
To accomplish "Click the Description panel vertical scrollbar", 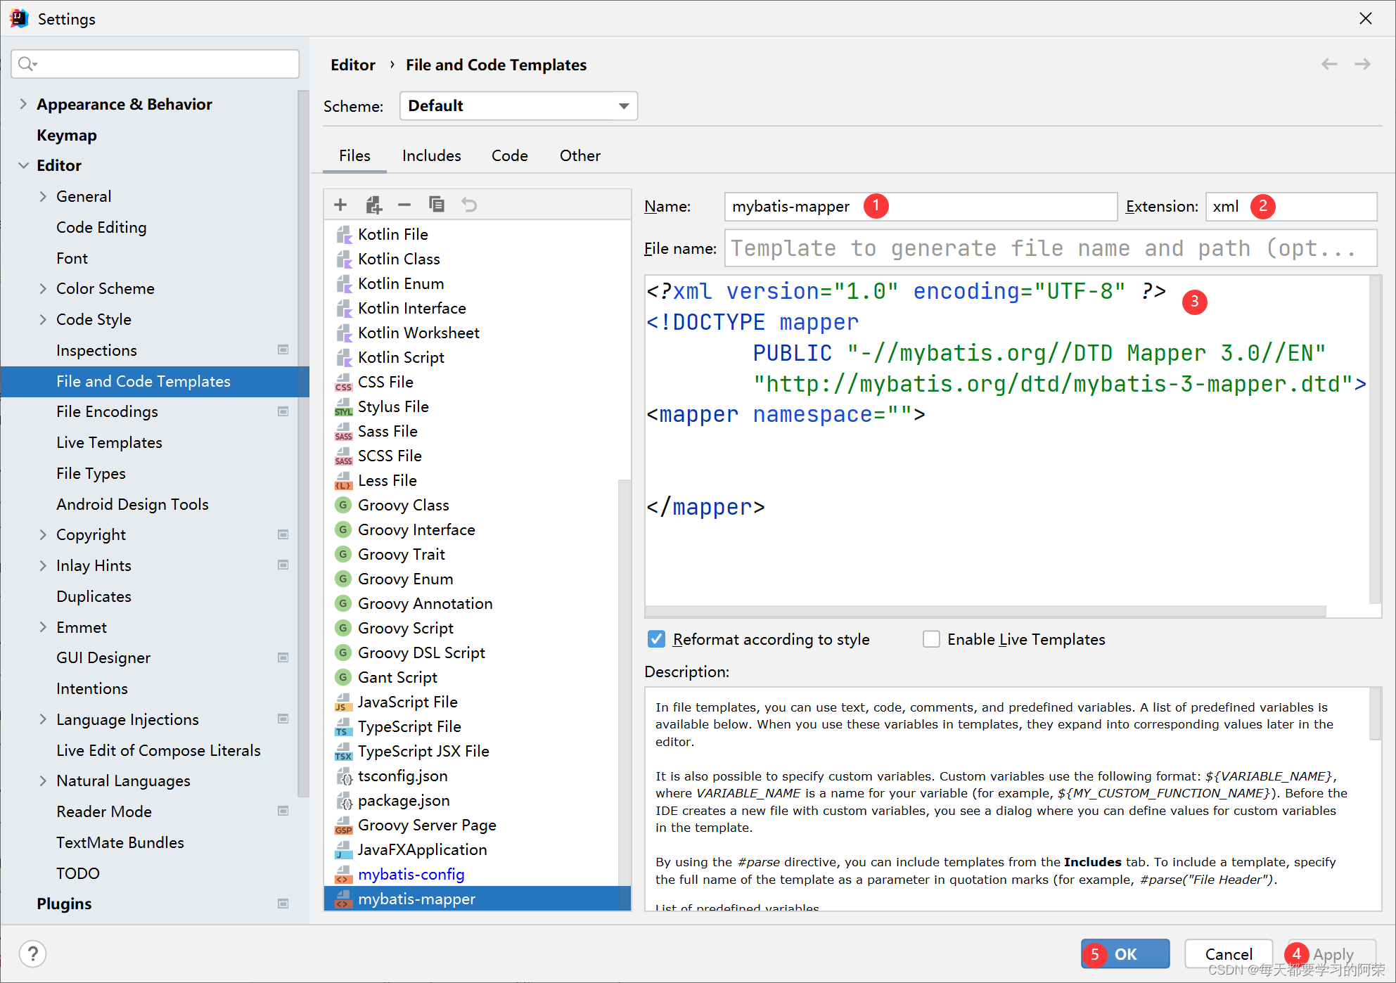I will (x=1375, y=714).
